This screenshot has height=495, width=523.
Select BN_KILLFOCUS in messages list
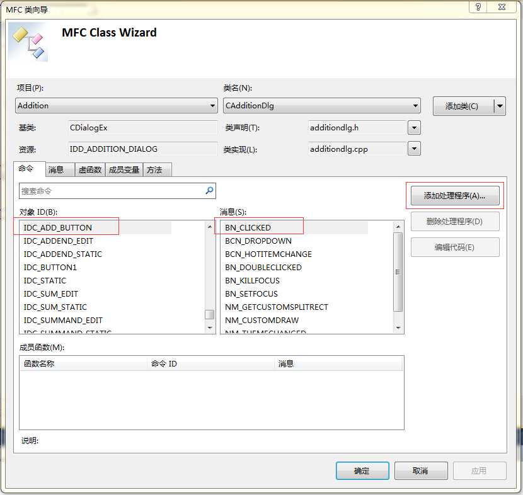[x=252, y=281]
